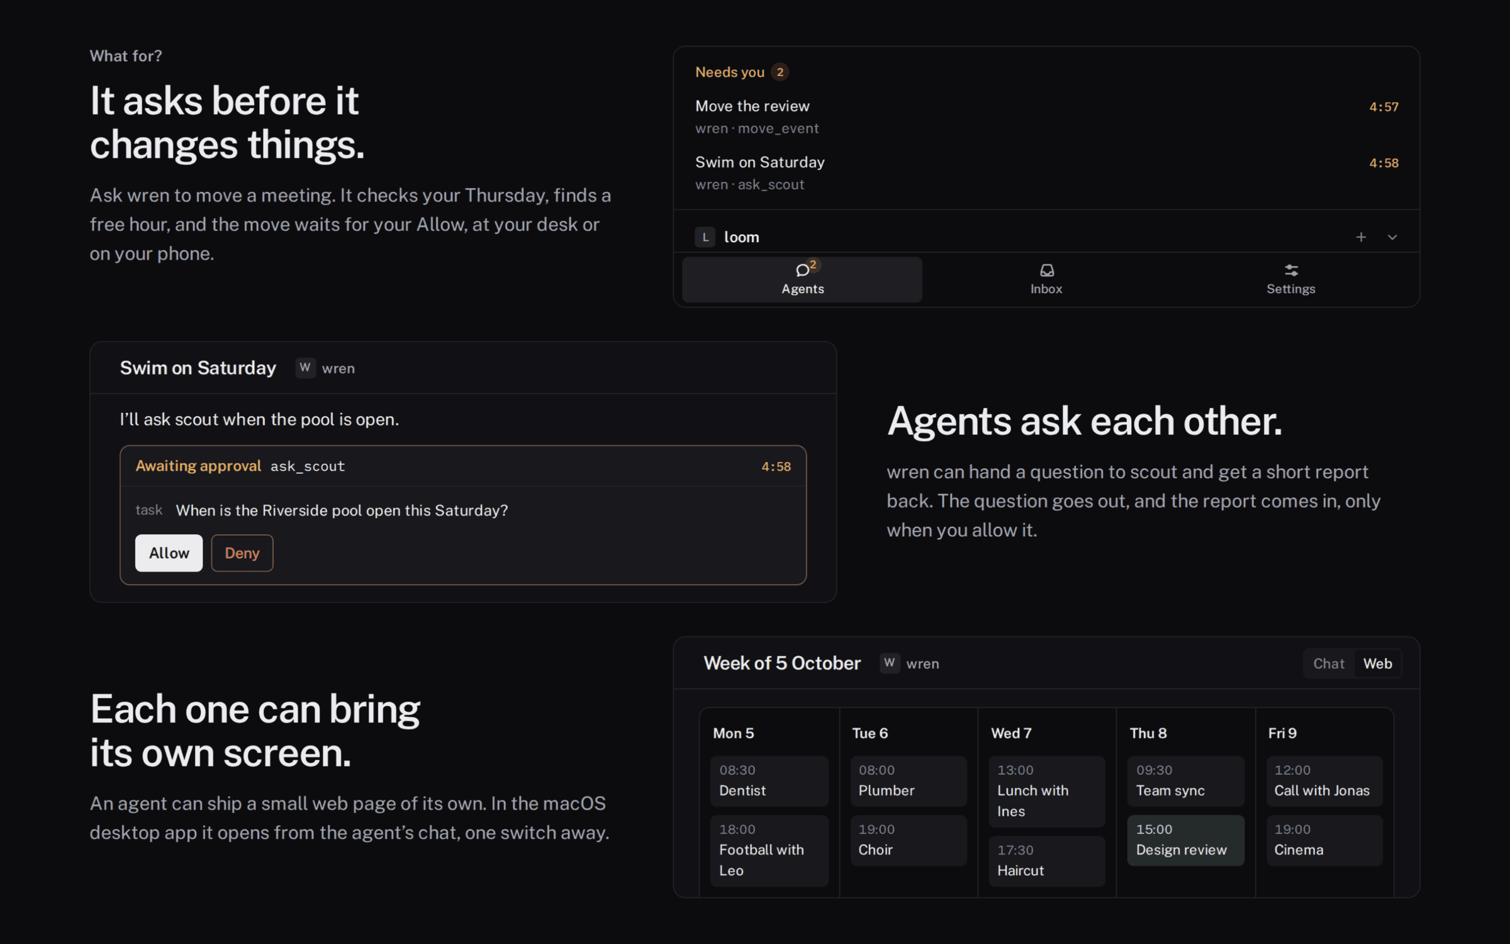Image resolution: width=1510 pixels, height=944 pixels.
Task: Click the Lunch with Ines event
Action: pyautogui.click(x=1047, y=792)
